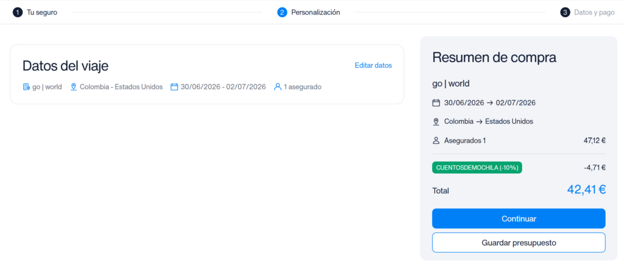Go to the Tu seguro step

click(x=42, y=12)
